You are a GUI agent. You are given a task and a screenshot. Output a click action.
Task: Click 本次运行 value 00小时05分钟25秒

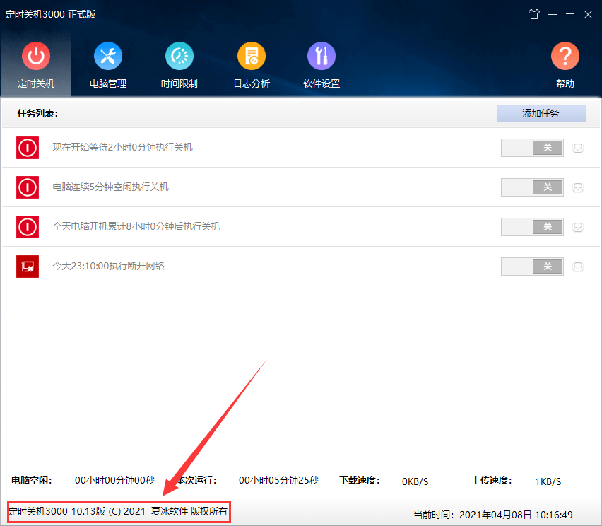278,480
